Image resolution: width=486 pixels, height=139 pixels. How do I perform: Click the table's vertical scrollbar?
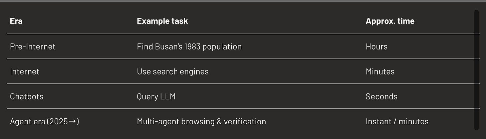tap(476, 70)
